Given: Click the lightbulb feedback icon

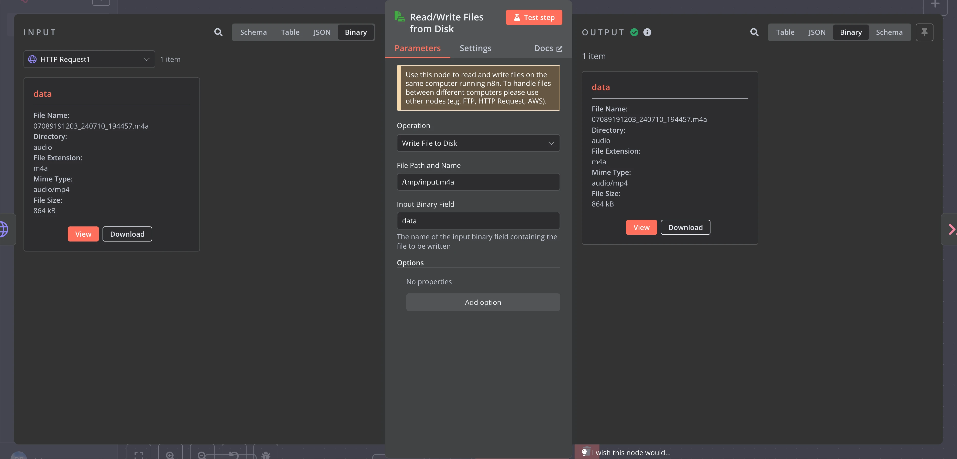Looking at the screenshot, I should [x=584, y=452].
